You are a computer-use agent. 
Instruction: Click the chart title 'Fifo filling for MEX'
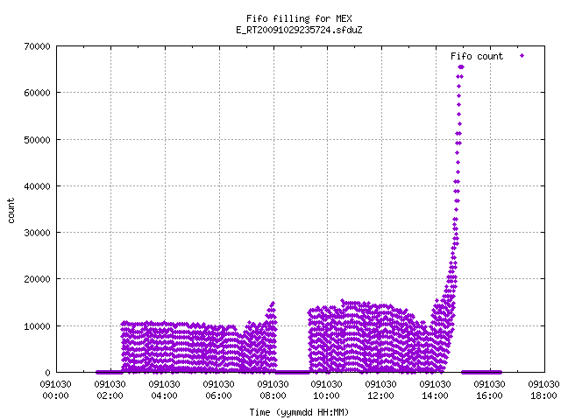tap(299, 18)
